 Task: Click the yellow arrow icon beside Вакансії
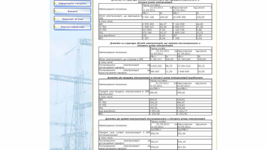[x=55, y=11]
